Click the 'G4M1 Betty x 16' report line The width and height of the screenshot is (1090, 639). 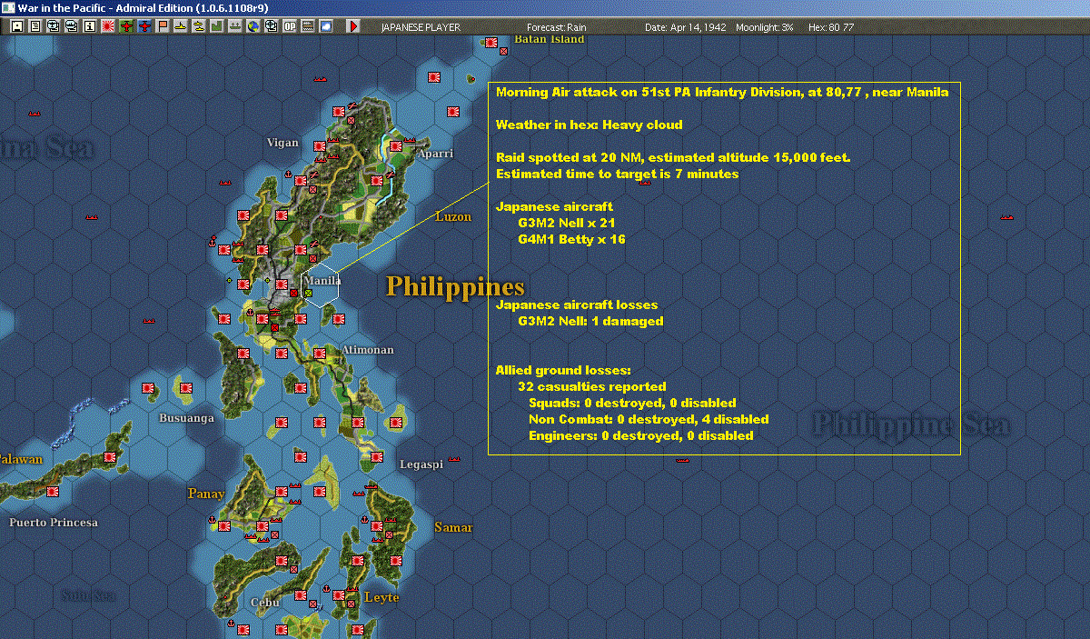point(571,239)
